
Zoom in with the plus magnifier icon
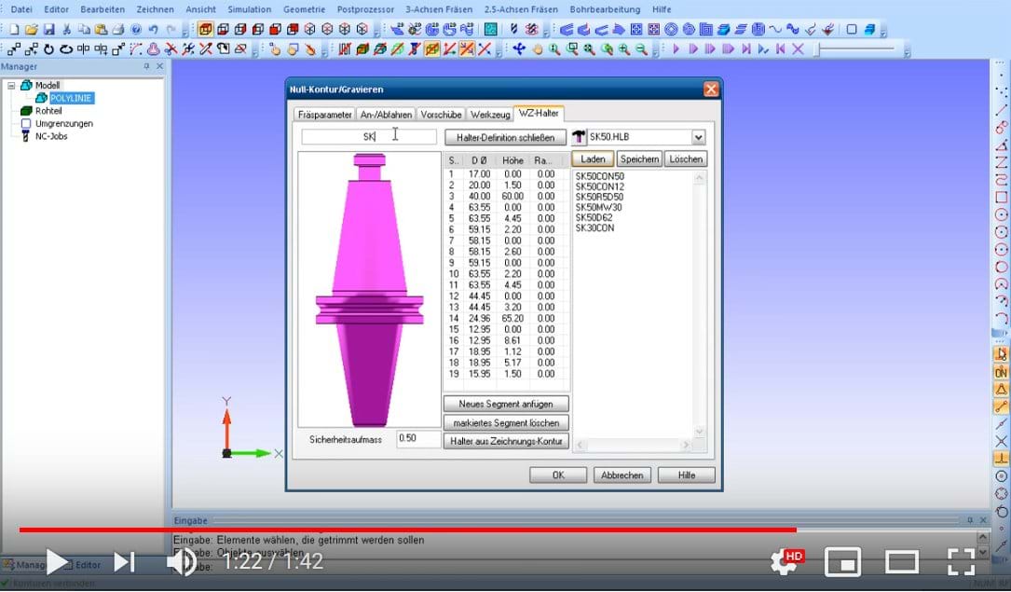[x=624, y=49]
